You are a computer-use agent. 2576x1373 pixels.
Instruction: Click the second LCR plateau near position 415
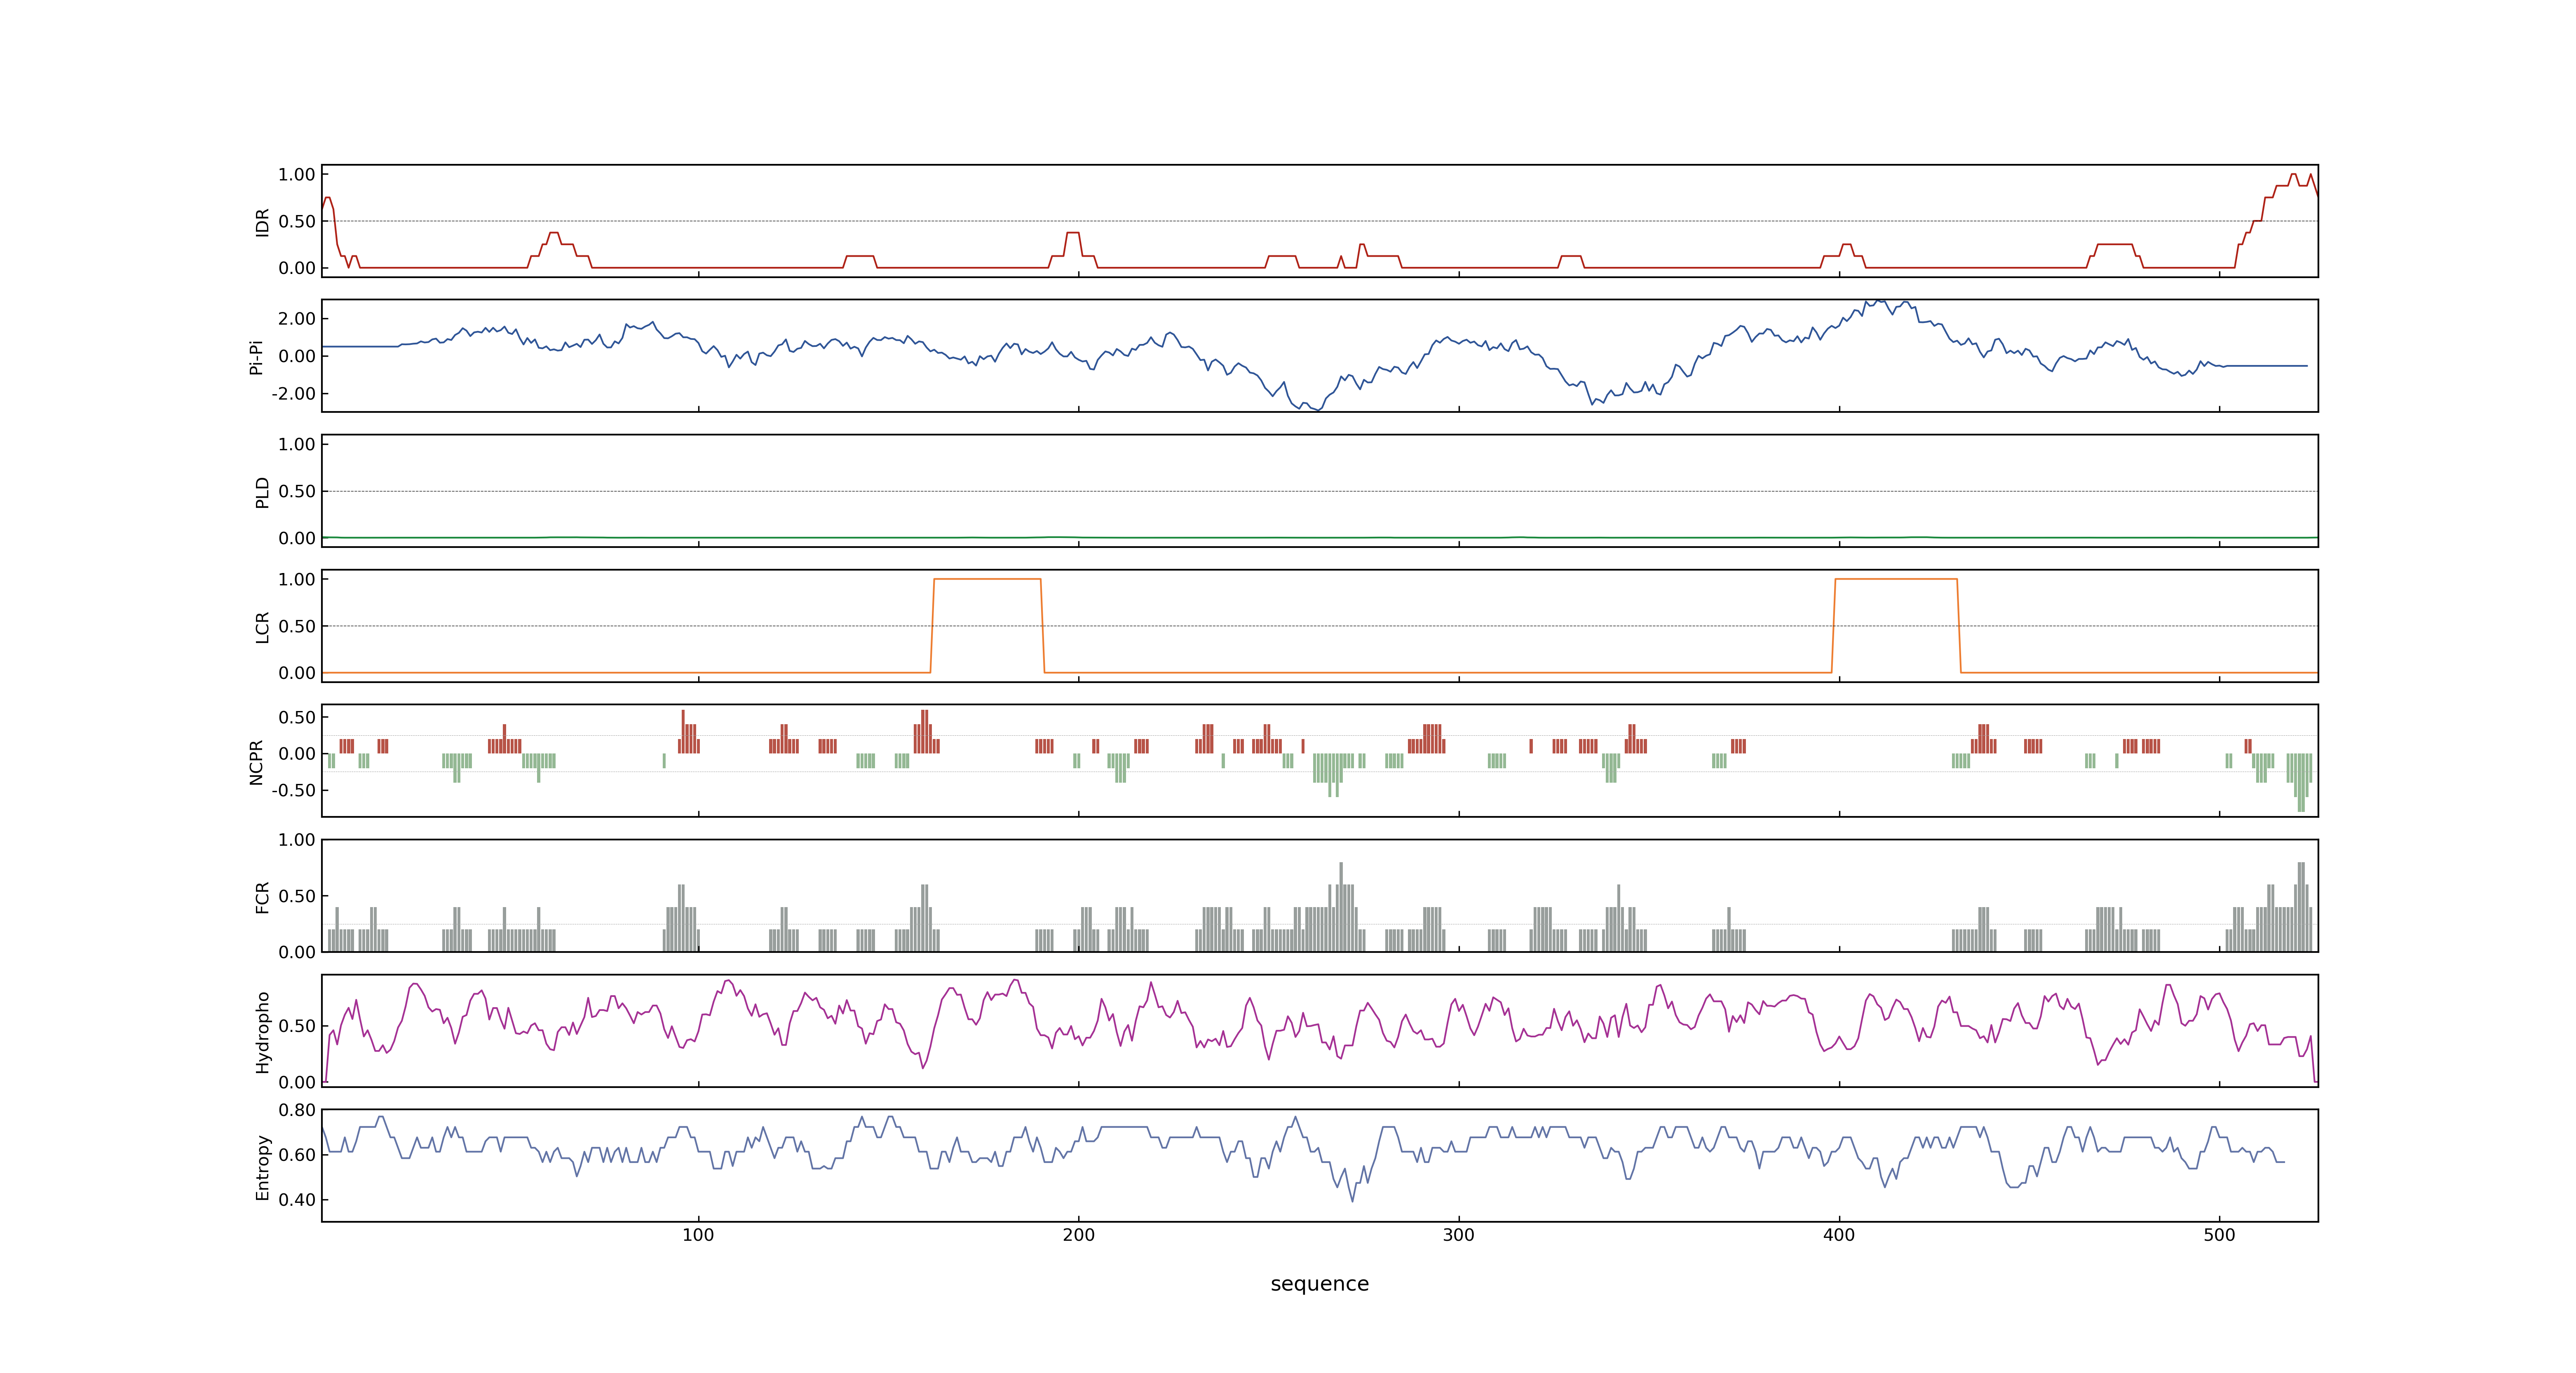(x=1896, y=580)
